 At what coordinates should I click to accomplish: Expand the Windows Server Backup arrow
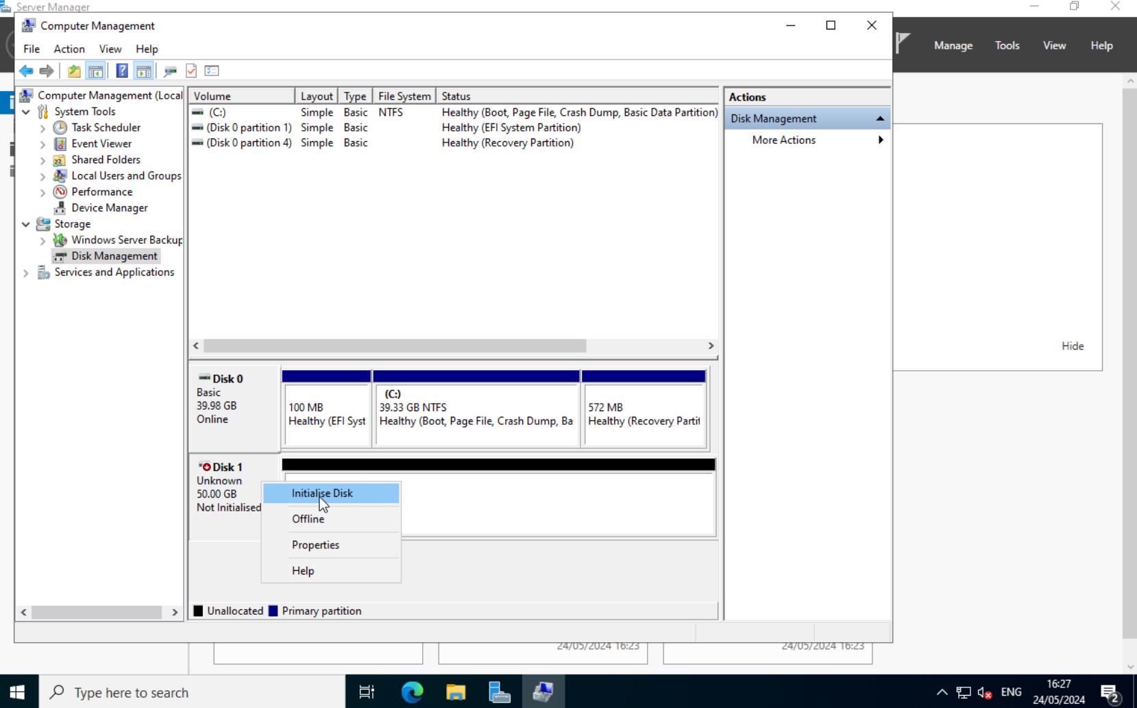click(42, 241)
